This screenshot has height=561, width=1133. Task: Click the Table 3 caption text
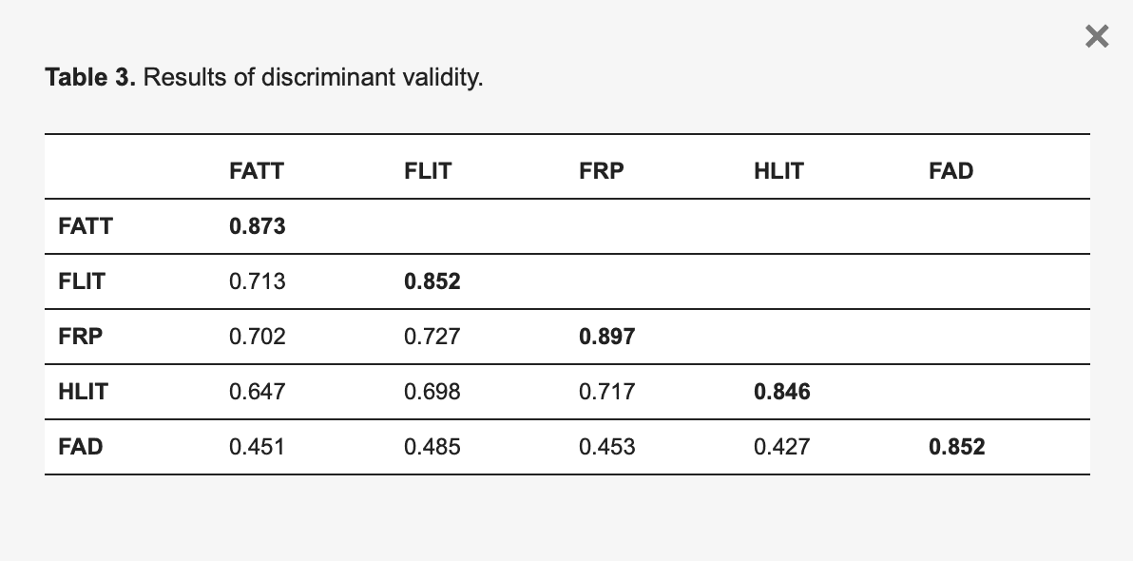264,78
